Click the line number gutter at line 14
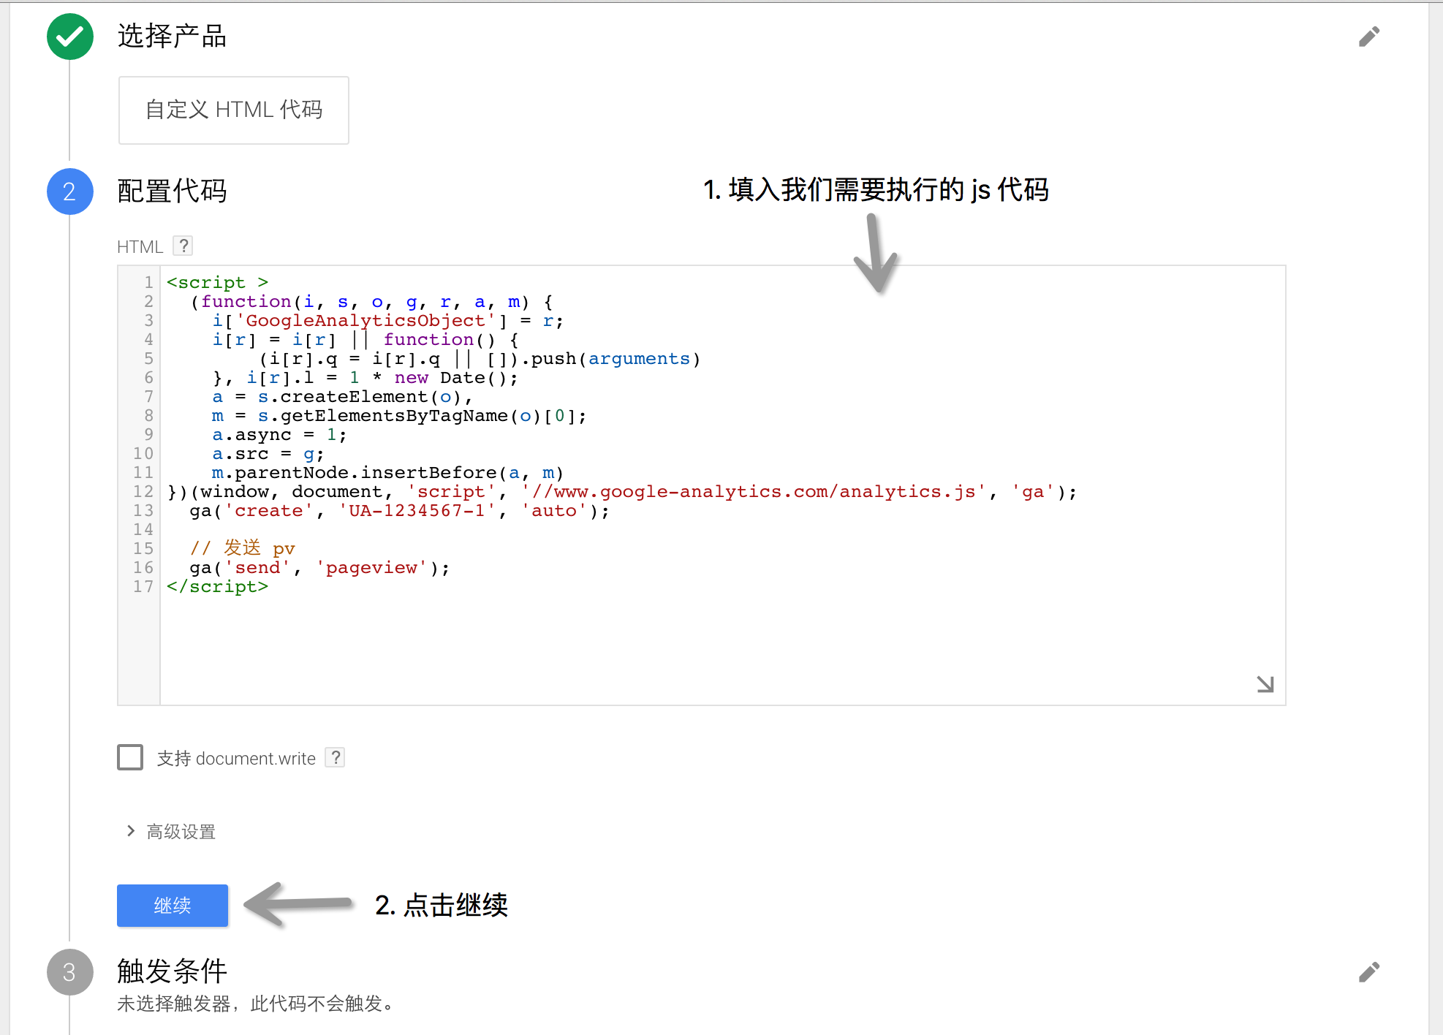 [x=143, y=529]
